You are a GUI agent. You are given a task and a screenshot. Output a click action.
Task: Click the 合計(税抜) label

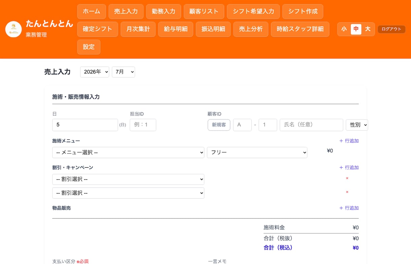click(x=278, y=238)
